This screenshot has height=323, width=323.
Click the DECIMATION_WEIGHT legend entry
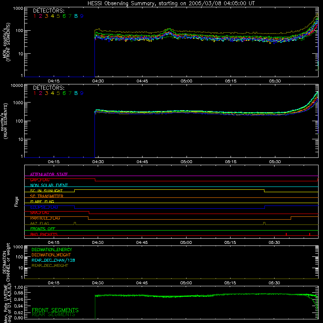click(x=51, y=255)
